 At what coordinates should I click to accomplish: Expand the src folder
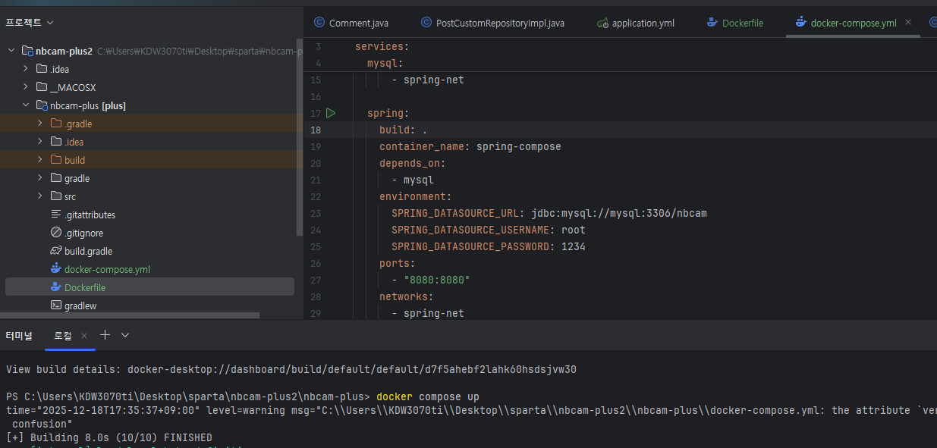(40, 196)
